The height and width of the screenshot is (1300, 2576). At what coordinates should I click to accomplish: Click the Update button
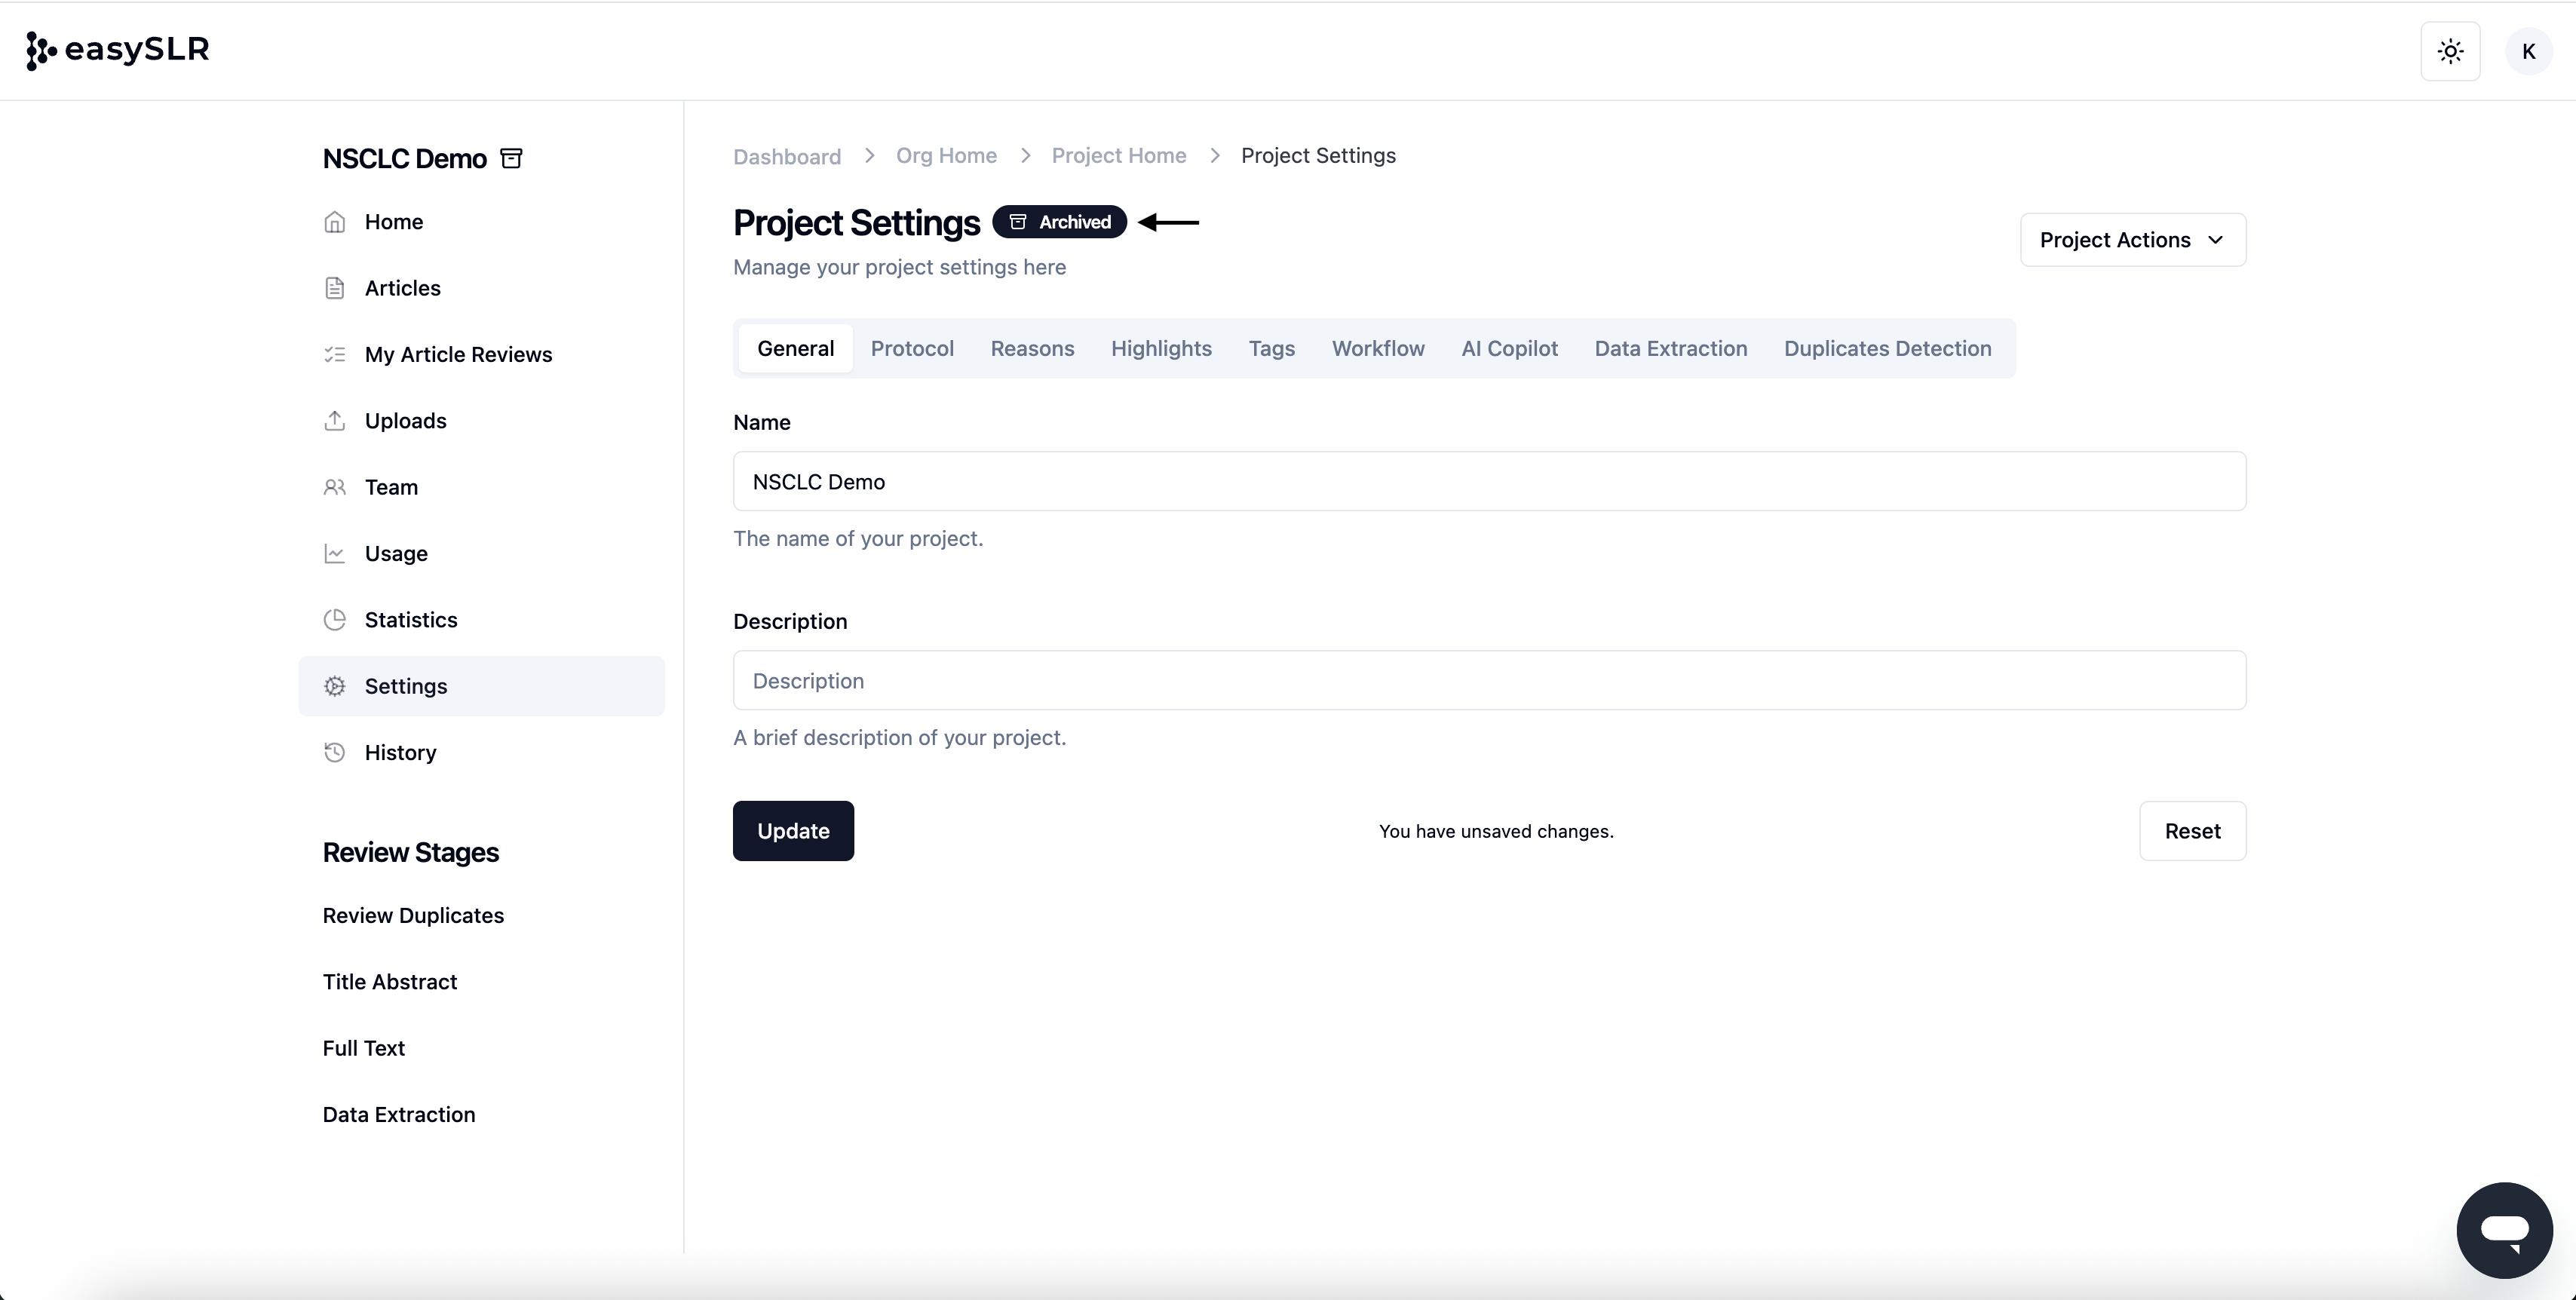click(793, 831)
